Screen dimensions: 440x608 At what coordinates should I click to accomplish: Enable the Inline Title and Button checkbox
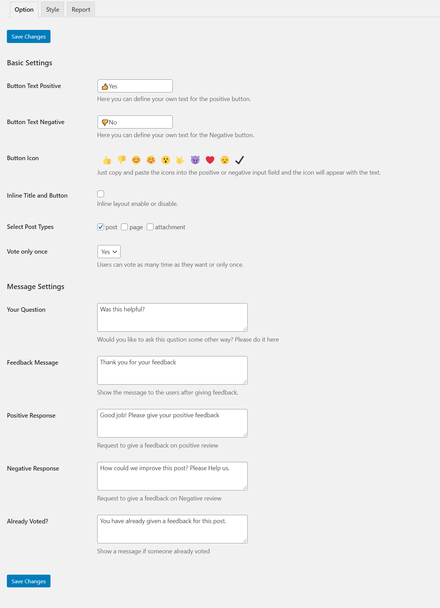tap(101, 194)
